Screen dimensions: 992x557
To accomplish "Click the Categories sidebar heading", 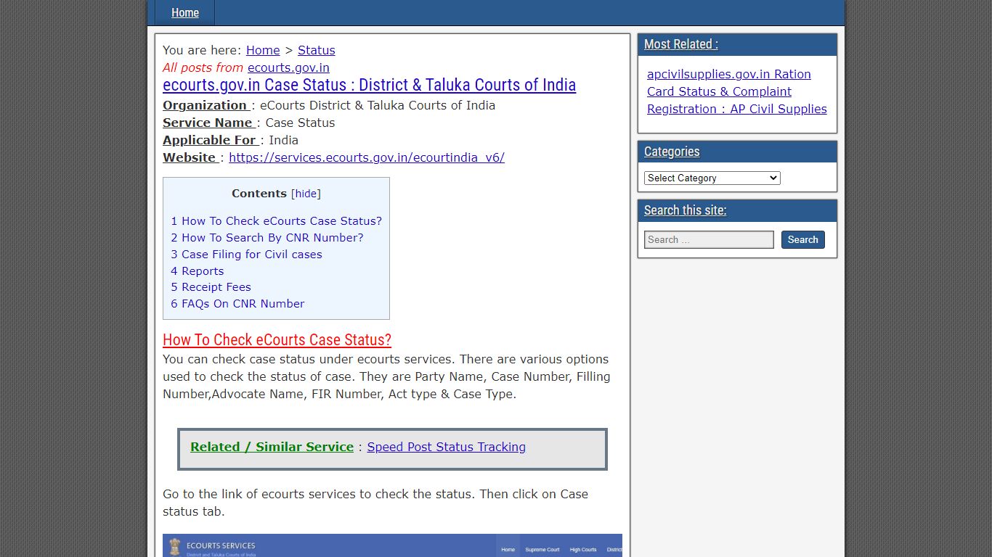I will click(x=672, y=152).
